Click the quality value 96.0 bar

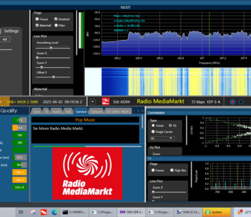[x=20, y=165]
